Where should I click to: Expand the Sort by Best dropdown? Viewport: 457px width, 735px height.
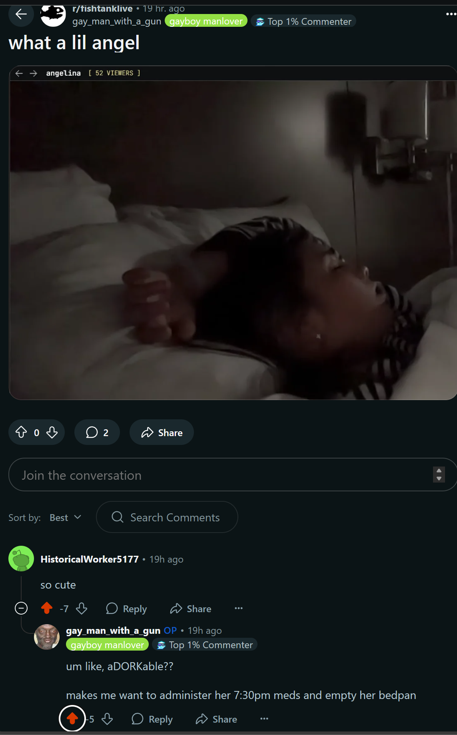coord(65,517)
